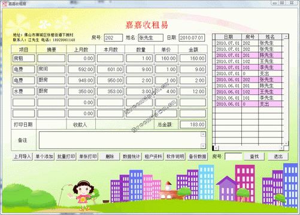Click the 退出 button to exit

point(278,156)
